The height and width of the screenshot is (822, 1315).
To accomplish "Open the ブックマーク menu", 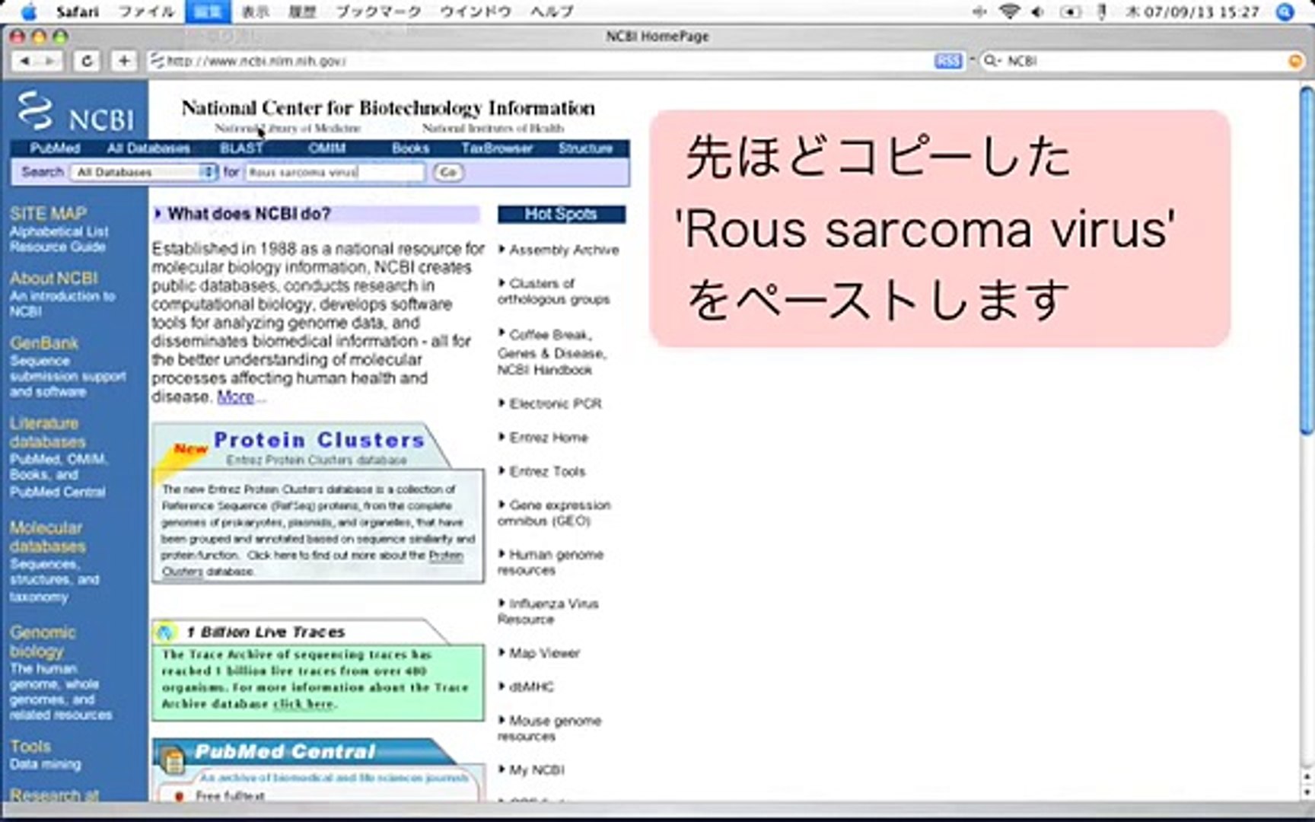I will click(x=378, y=11).
